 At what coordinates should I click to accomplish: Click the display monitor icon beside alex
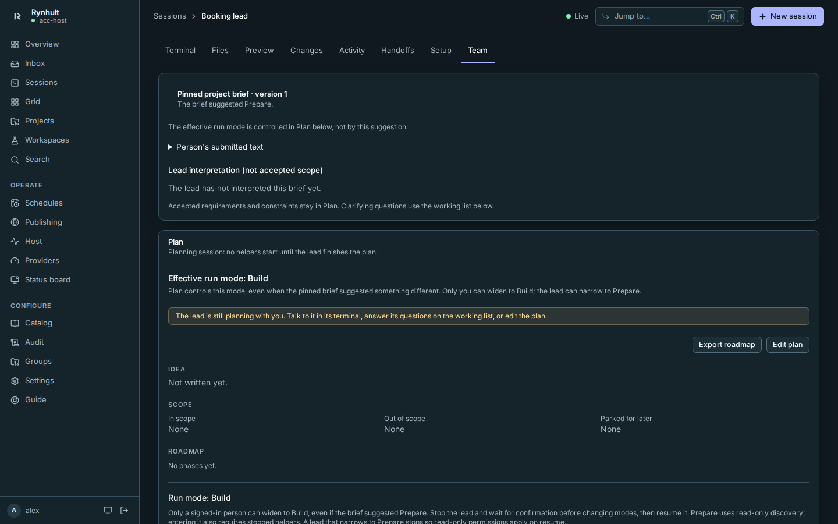(x=108, y=511)
